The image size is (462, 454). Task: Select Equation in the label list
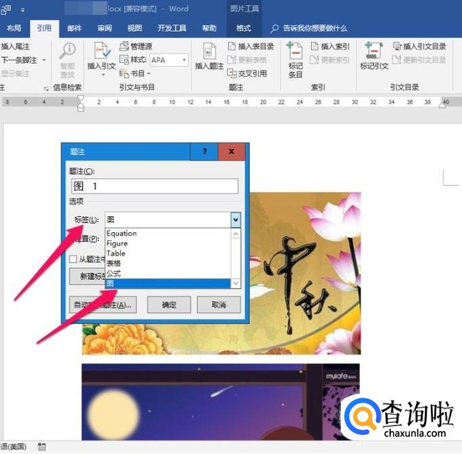(168, 234)
